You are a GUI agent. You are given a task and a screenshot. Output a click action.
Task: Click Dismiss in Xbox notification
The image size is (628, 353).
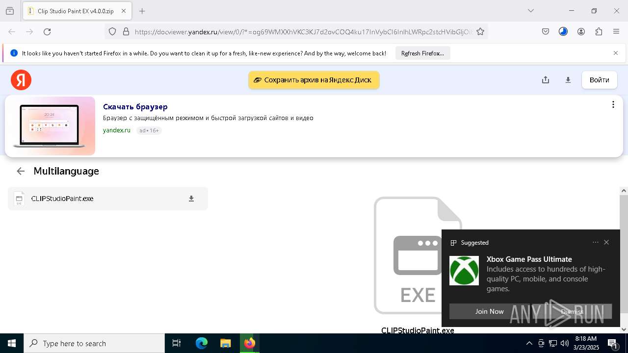click(572, 311)
